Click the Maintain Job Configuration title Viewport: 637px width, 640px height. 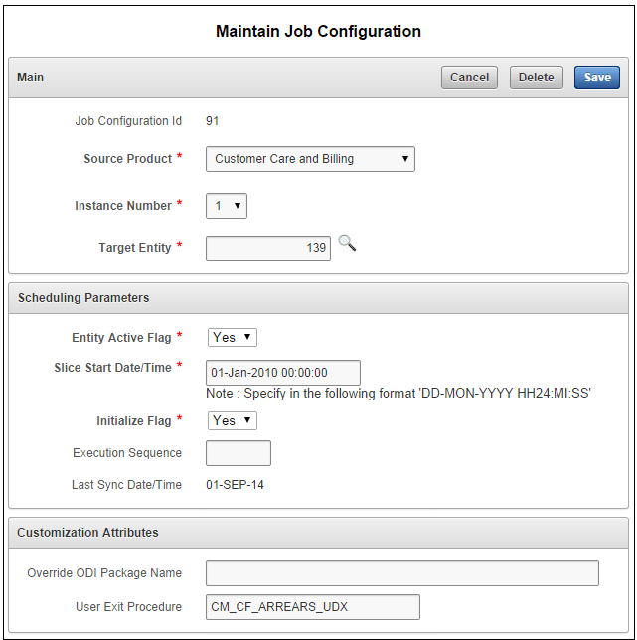point(318,32)
